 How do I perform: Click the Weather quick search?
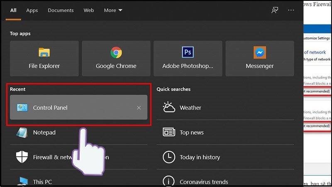tap(190, 108)
